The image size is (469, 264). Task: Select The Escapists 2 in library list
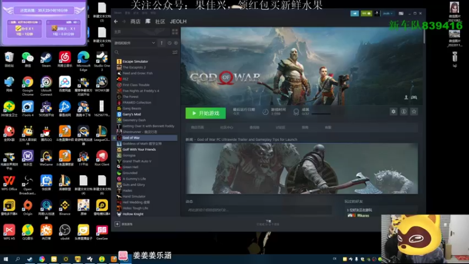134,67
